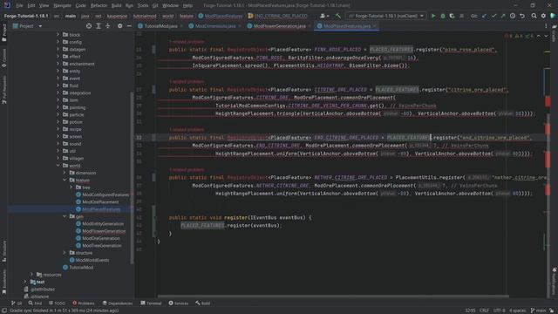Open the Tools menu
Viewport: 558px width, 314px height.
[143, 5]
